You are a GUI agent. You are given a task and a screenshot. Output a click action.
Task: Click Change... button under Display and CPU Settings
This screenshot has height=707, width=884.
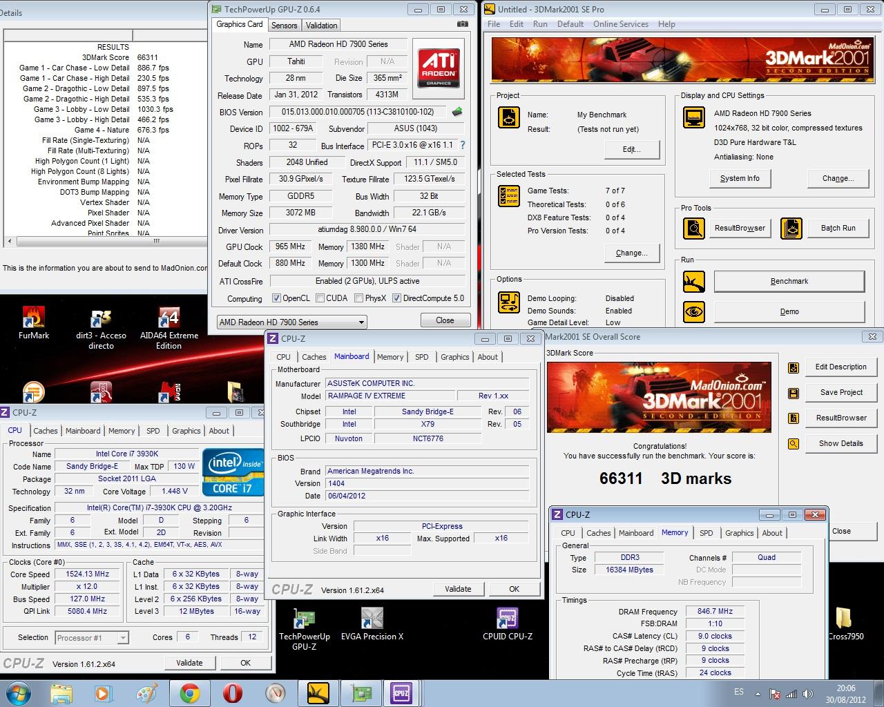click(838, 179)
